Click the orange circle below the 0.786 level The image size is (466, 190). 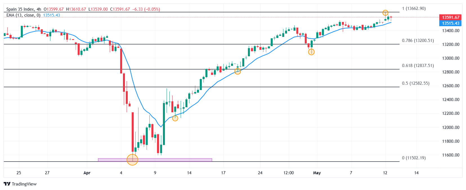click(x=311, y=52)
